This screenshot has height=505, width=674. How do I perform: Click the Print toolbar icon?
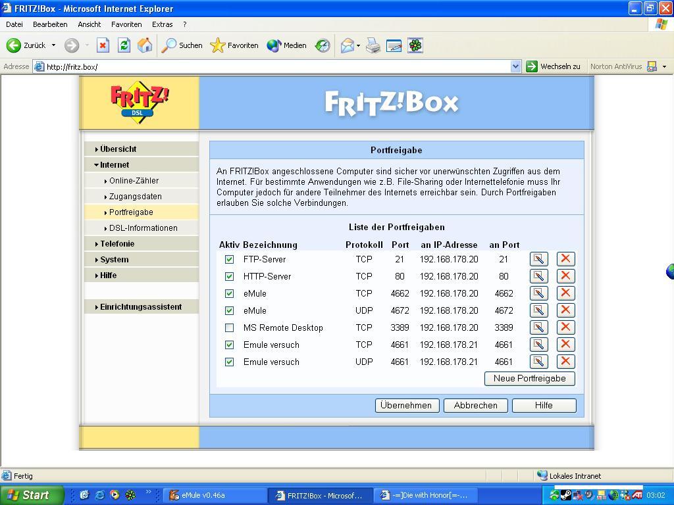coord(373,45)
